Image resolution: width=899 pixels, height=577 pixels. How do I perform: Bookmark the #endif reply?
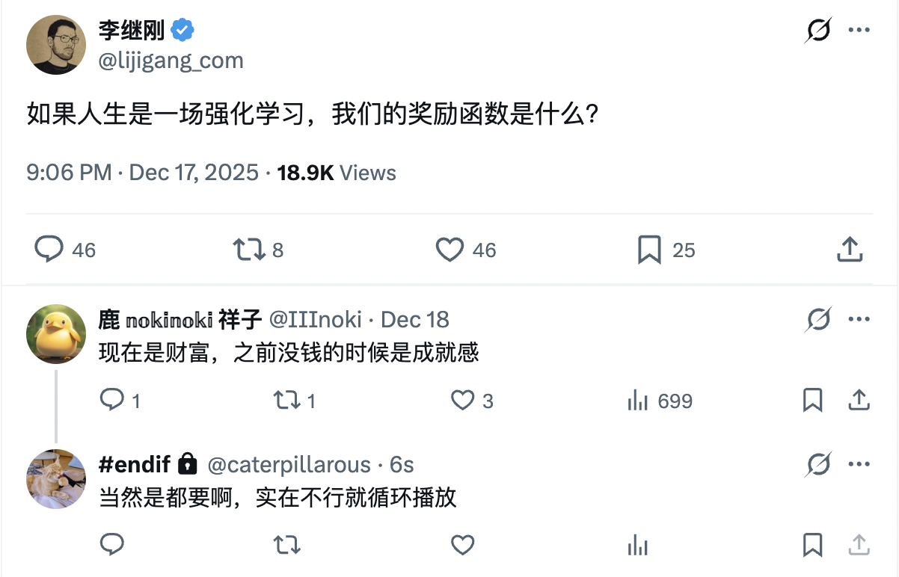tap(812, 545)
